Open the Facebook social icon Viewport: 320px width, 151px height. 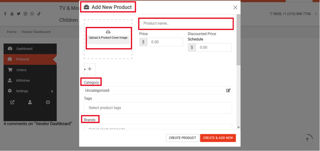[5, 14]
